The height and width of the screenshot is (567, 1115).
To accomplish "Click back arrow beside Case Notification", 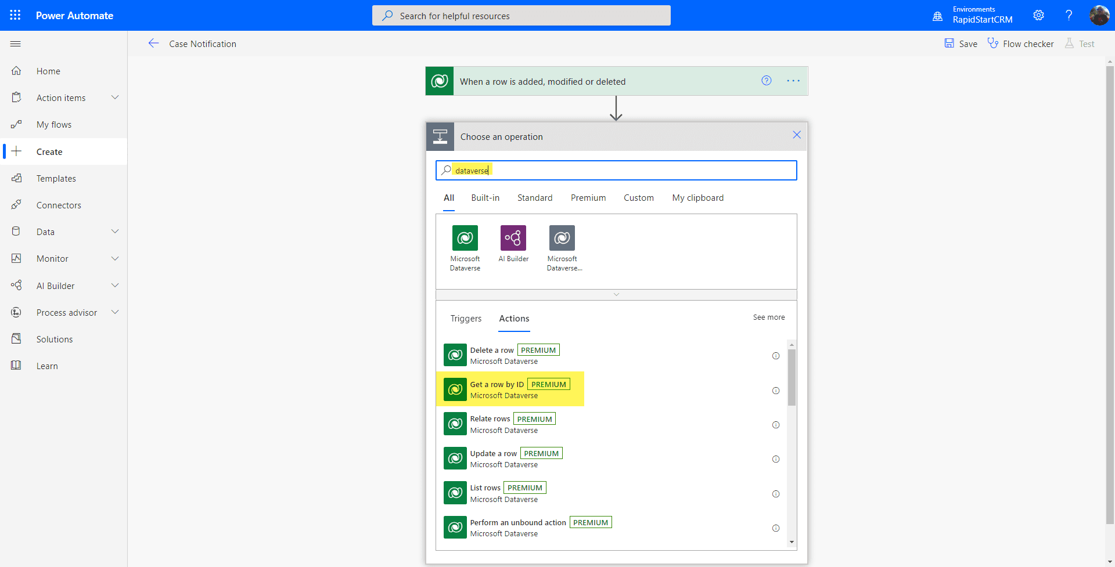I will (x=153, y=43).
